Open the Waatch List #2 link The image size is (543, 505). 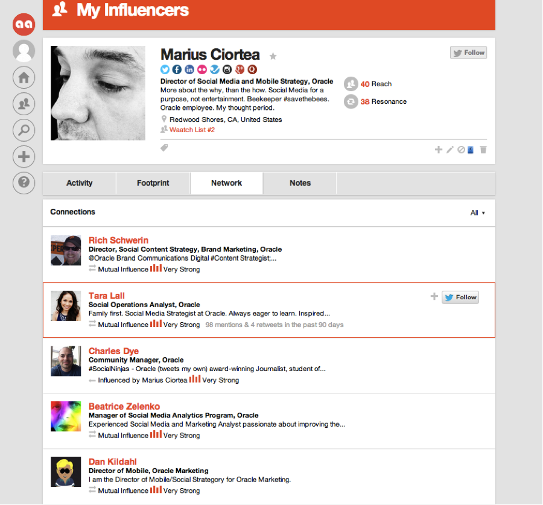tap(192, 130)
